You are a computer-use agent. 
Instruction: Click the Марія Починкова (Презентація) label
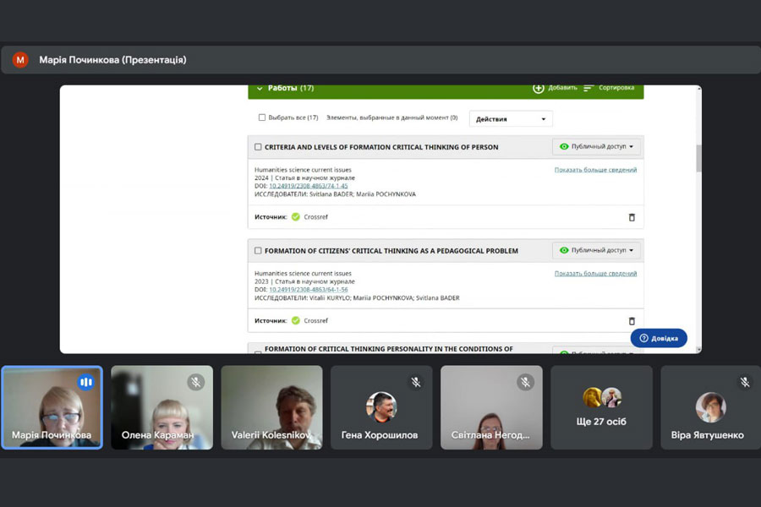point(112,60)
